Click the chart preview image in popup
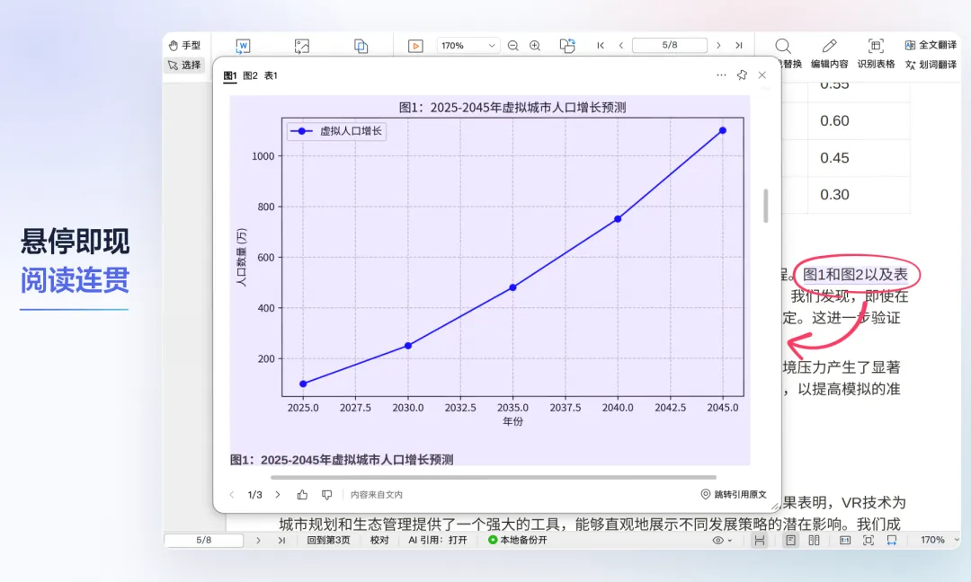The image size is (971, 582). pos(490,280)
